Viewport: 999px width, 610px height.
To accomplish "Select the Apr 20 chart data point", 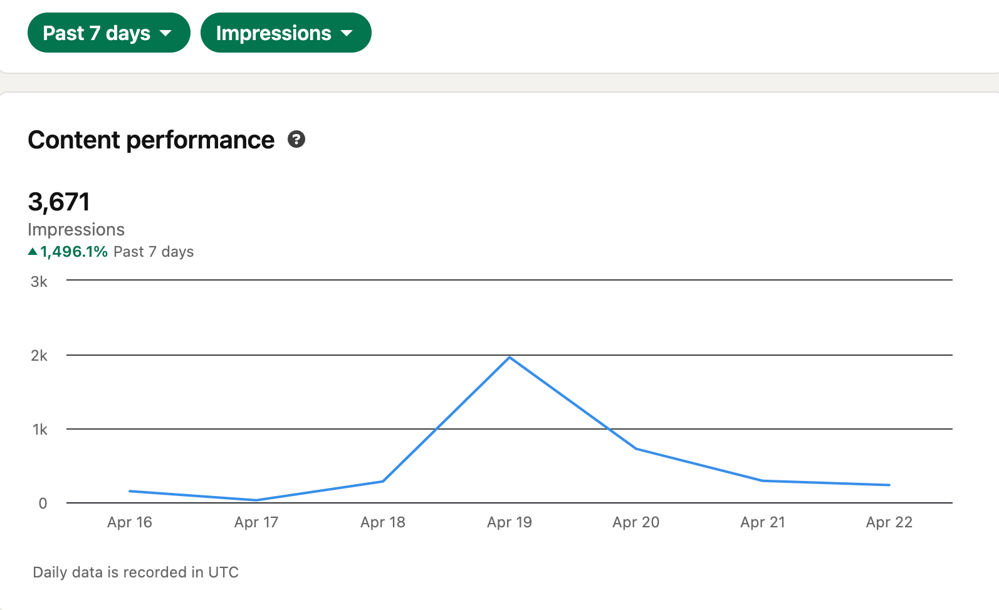I will pyautogui.click(x=636, y=448).
